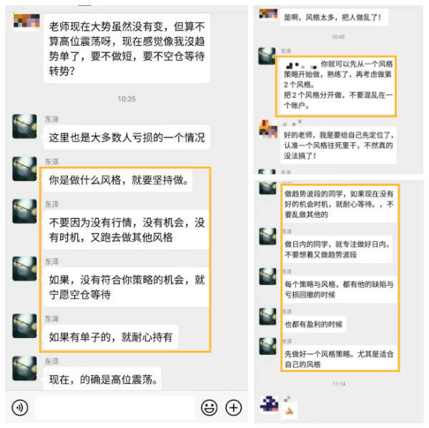Open the plus attachments menu icon

[233, 407]
